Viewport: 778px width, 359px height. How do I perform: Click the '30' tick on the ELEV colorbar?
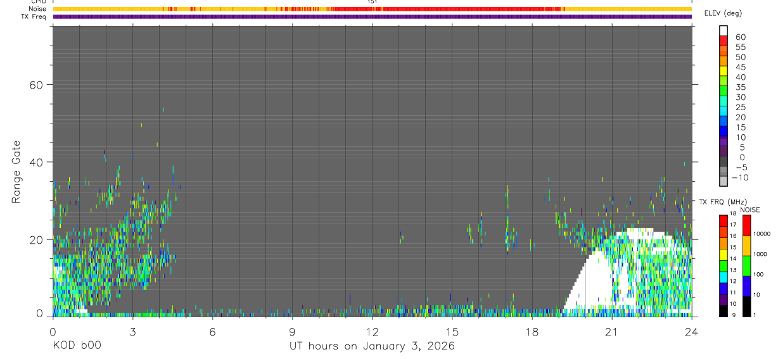click(x=740, y=97)
